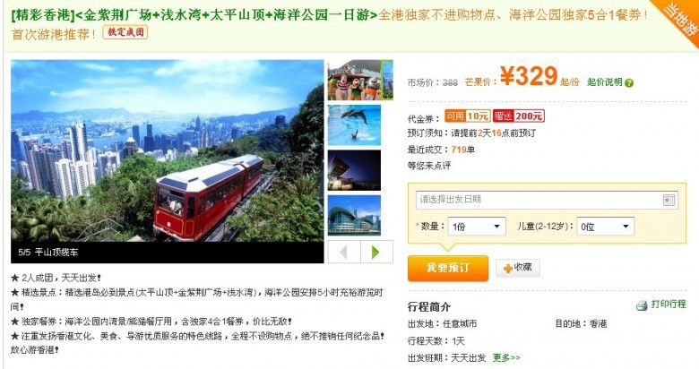Click the plus icon on the 收藏 button
The height and width of the screenshot is (369, 699).
(x=508, y=269)
